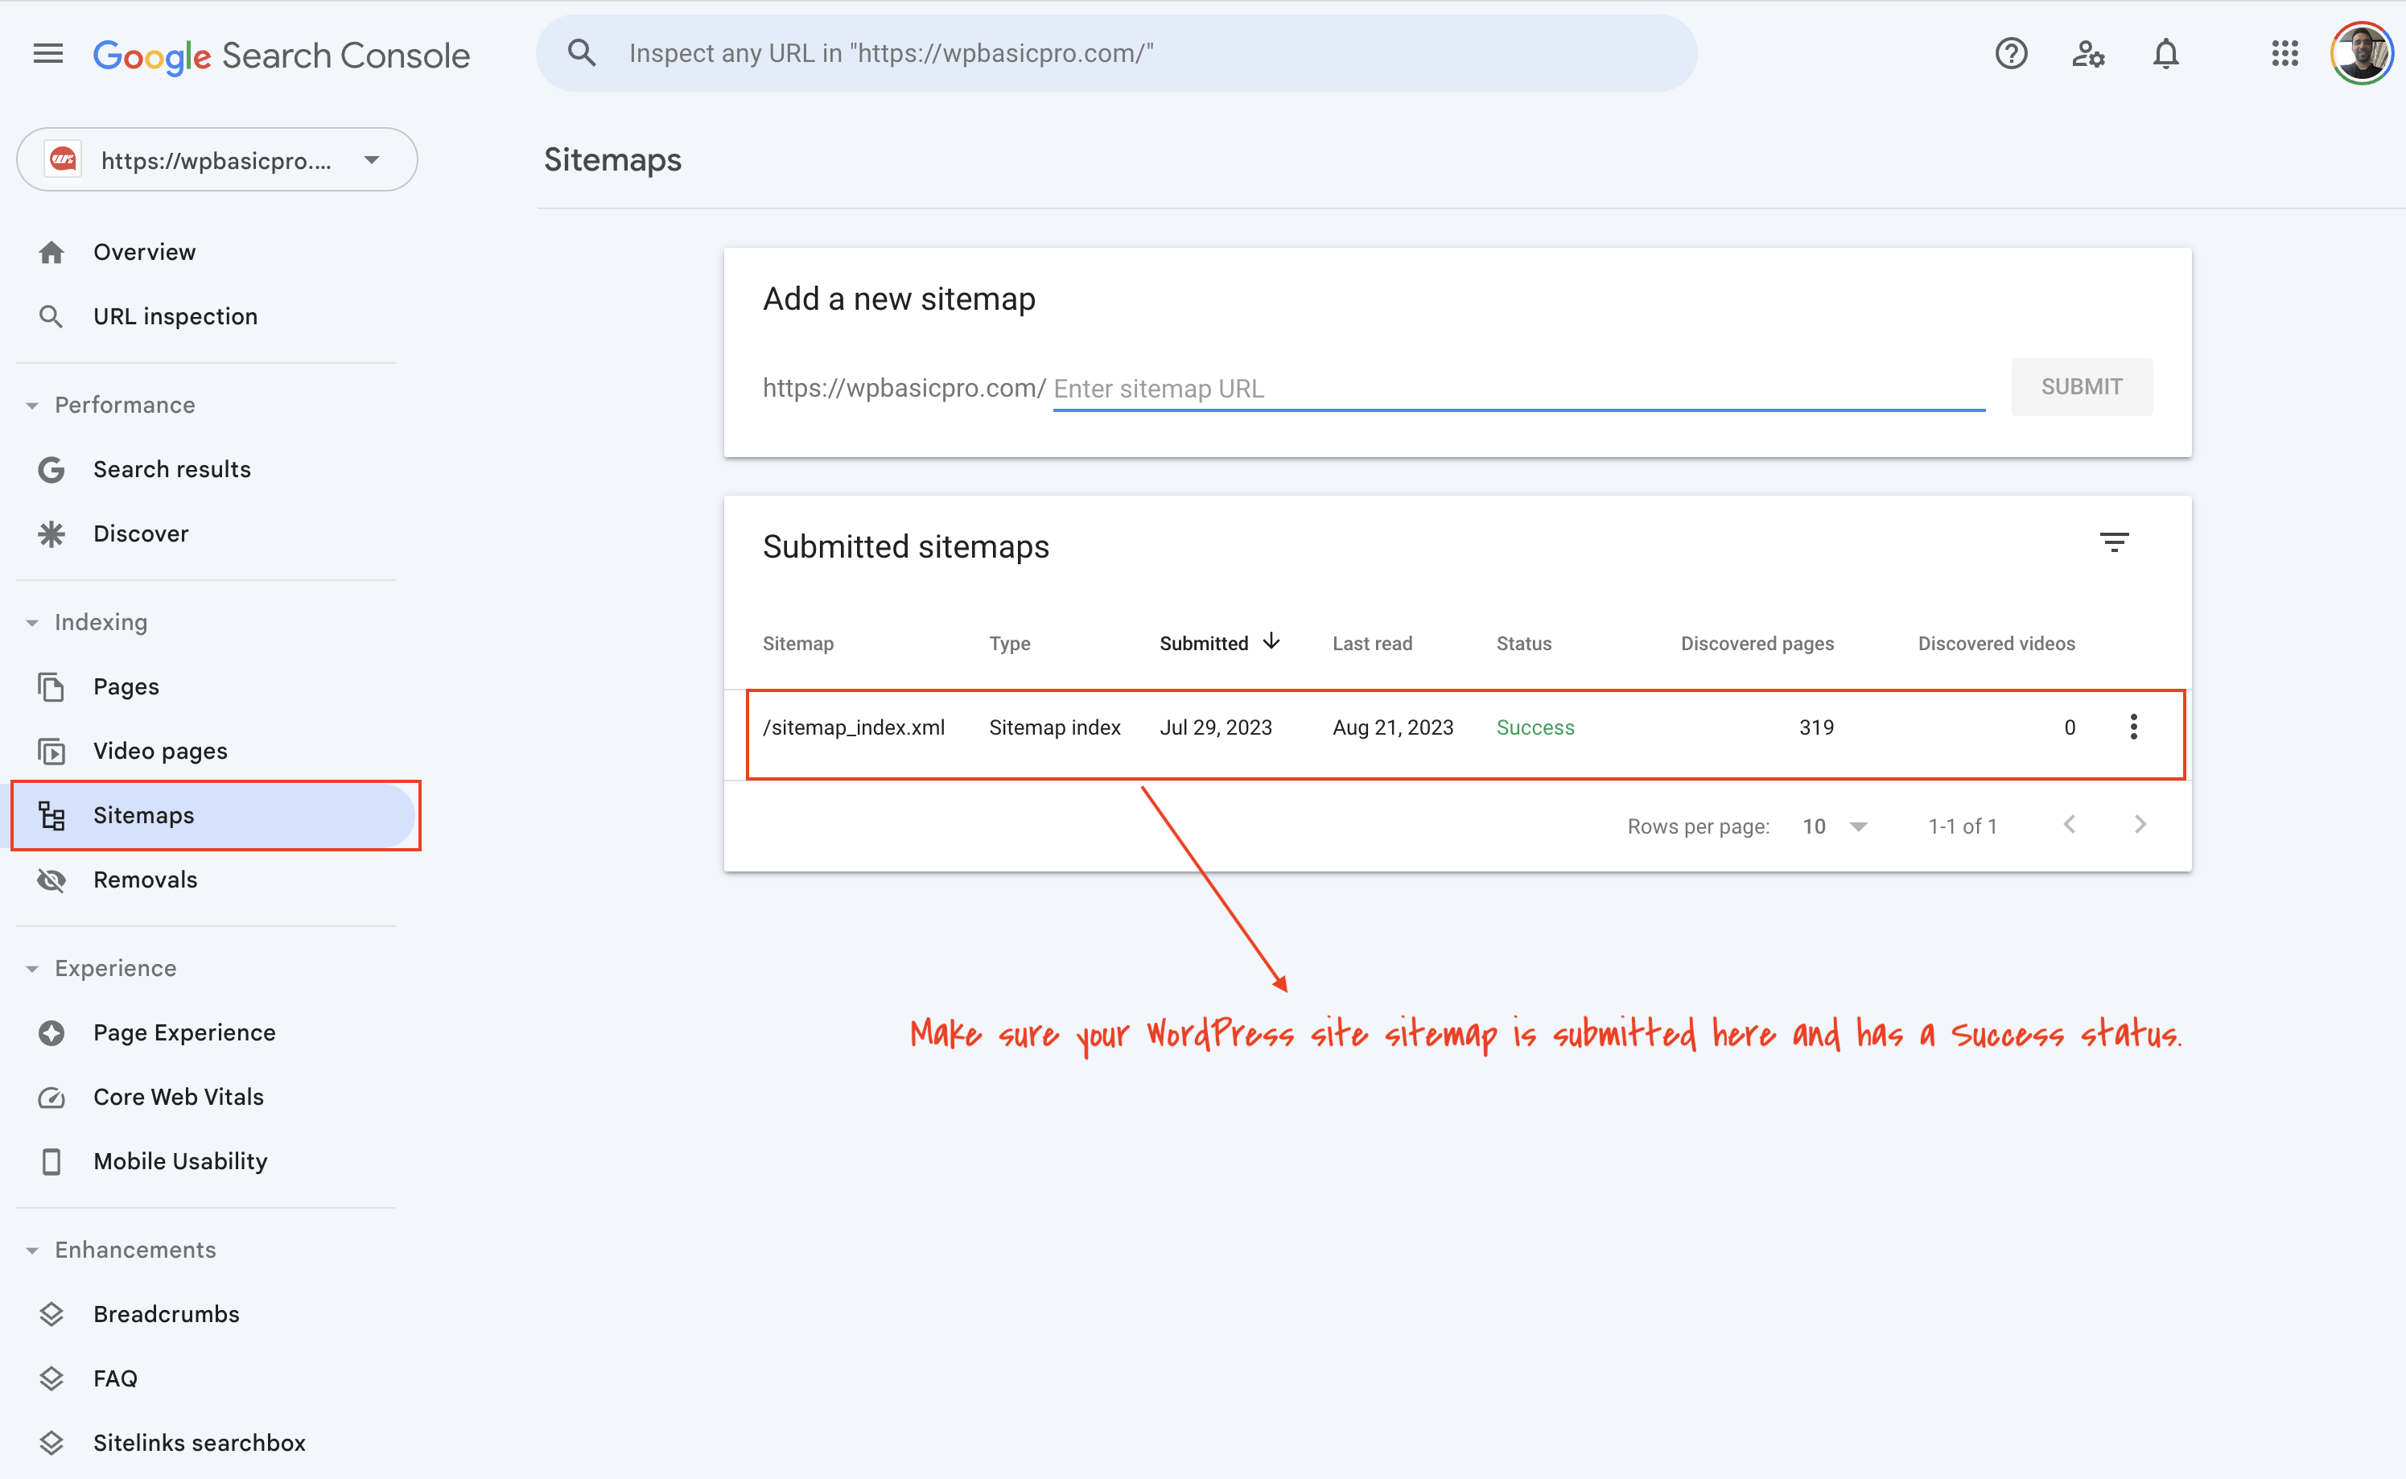Open more options for sitemap_index.xml row

pos(2134,727)
